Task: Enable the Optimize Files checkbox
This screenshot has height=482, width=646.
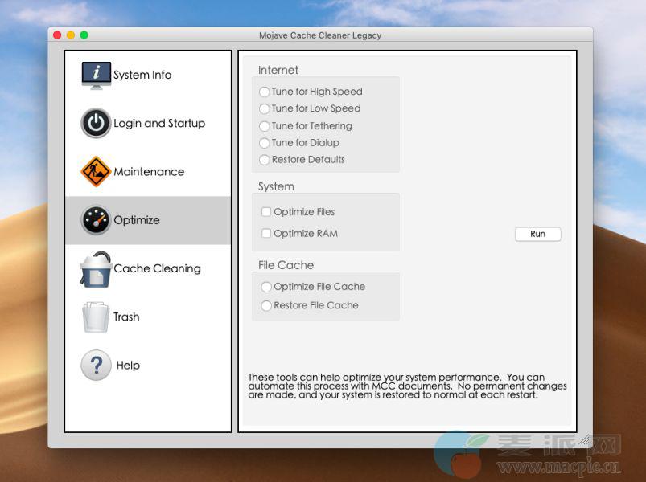Action: 266,212
